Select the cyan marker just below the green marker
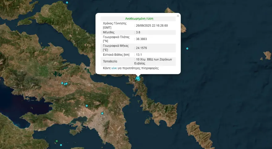The height and width of the screenshot is (149, 272). pyautogui.click(x=61, y=145)
